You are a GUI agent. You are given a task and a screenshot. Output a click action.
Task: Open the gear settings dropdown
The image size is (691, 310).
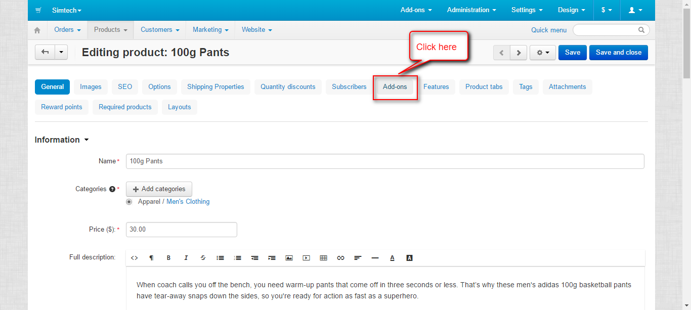[x=542, y=53]
